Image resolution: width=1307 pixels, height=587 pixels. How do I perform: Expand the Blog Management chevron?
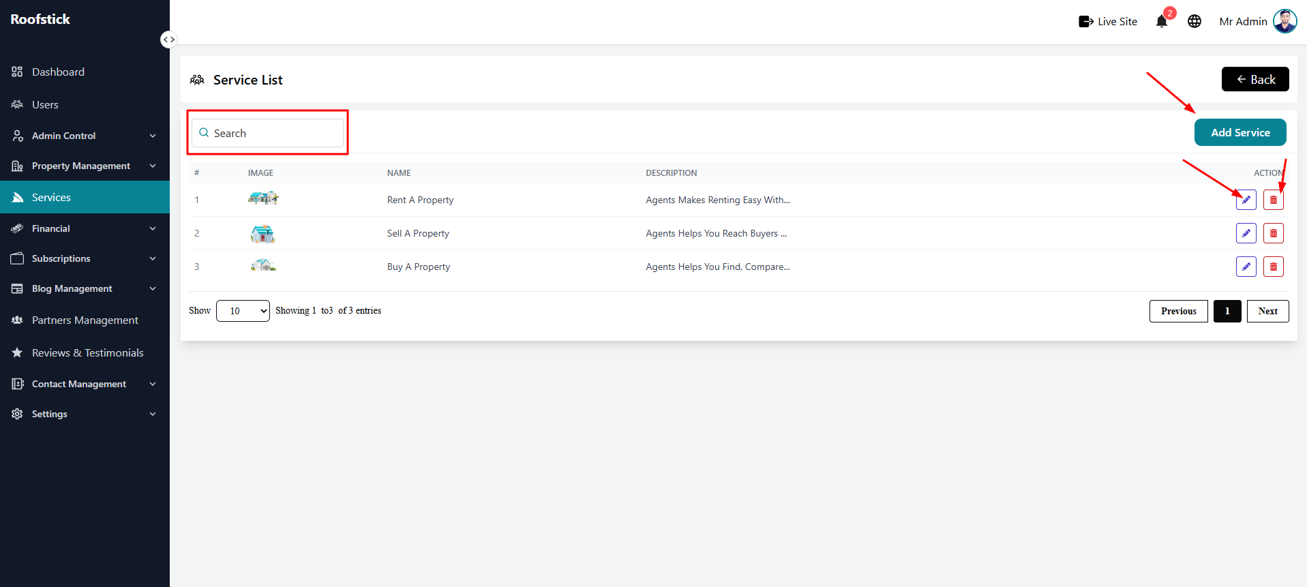tap(153, 288)
